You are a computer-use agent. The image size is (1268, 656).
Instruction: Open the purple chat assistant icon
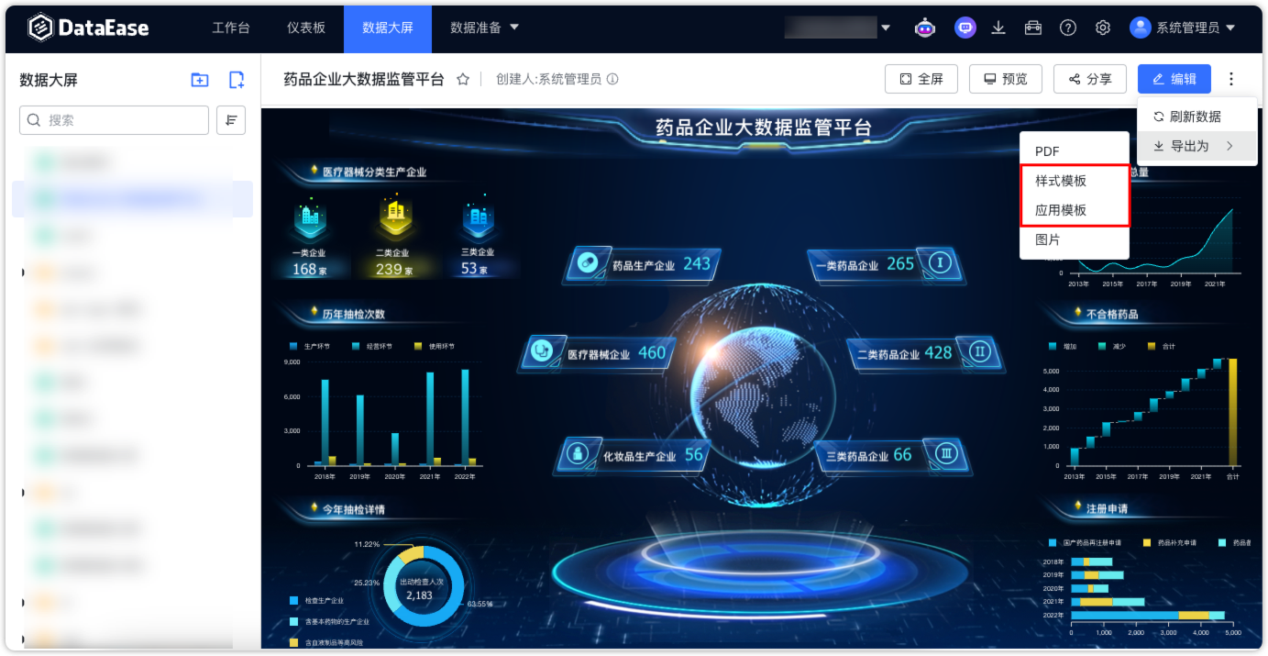[965, 28]
